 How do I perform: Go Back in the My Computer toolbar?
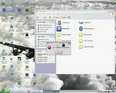pyautogui.click(x=38, y=18)
